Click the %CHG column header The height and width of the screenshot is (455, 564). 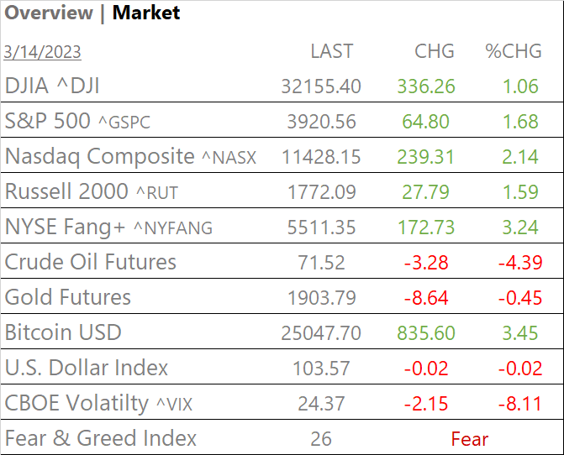514,51
